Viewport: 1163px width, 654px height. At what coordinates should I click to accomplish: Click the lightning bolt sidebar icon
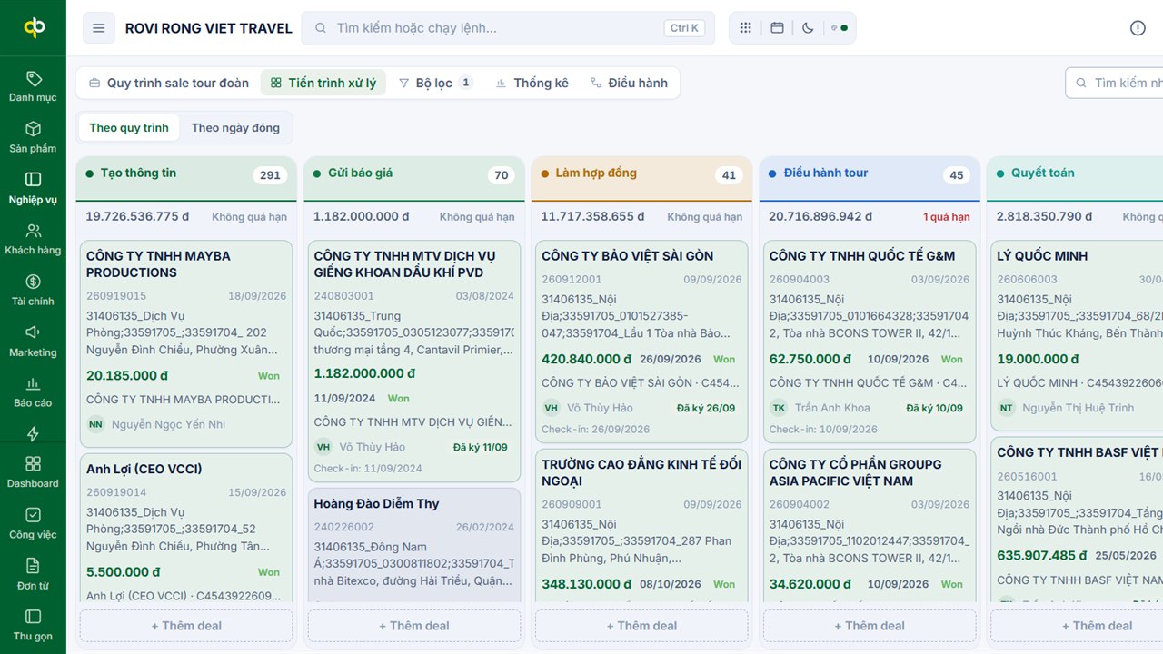point(33,433)
